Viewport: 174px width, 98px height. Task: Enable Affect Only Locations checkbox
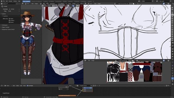(x=9, y=21)
